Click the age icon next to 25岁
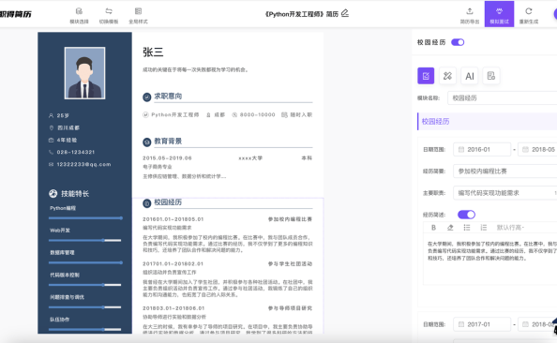 pyautogui.click(x=51, y=115)
